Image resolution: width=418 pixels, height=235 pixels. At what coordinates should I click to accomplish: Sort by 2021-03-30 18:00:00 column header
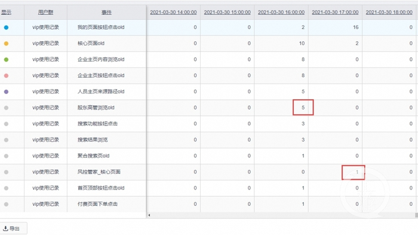(x=389, y=13)
